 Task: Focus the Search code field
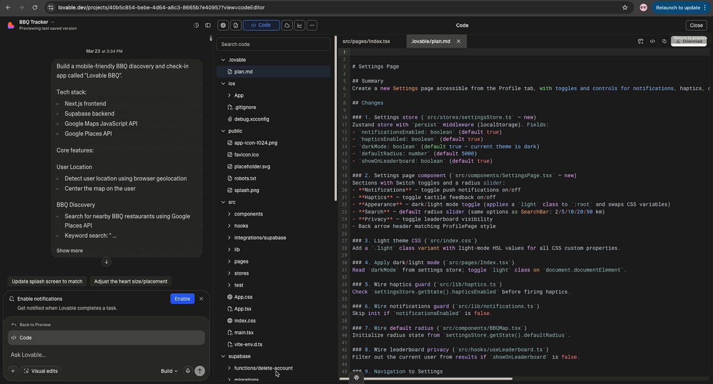[x=273, y=44]
